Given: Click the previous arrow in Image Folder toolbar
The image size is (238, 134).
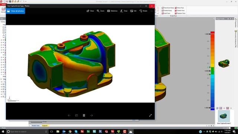Looking at the screenshot, I should click(224, 108).
